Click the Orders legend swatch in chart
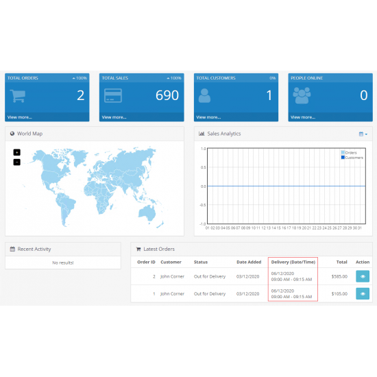This screenshot has height=377, width=377. [x=343, y=152]
